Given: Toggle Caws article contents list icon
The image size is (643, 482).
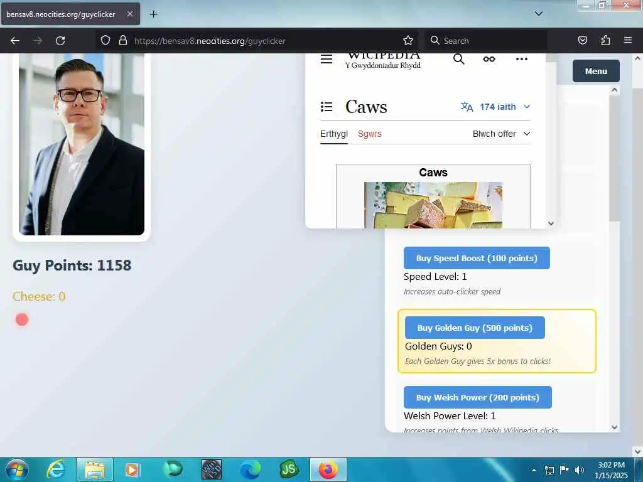Looking at the screenshot, I should click(327, 107).
